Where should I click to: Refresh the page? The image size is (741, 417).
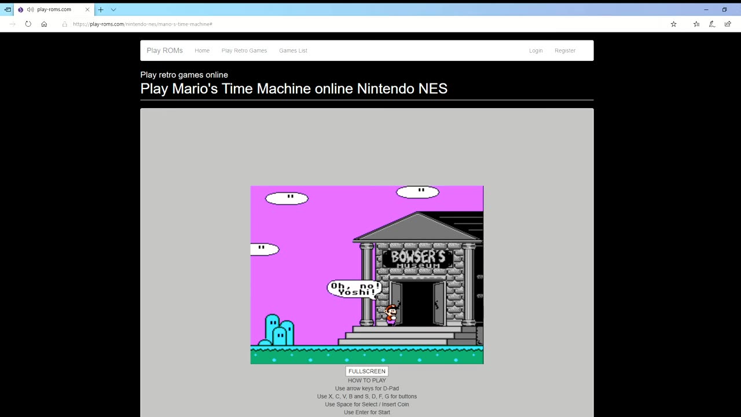pos(28,24)
